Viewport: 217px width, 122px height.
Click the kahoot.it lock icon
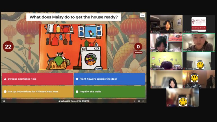tap(59, 101)
